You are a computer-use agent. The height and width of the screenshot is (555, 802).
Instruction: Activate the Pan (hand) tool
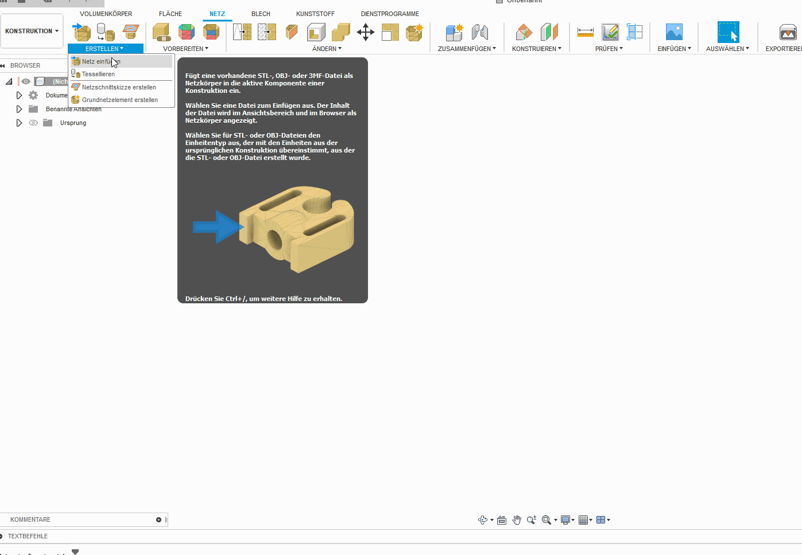tap(516, 519)
